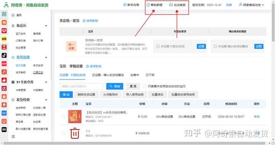The image size is (275, 145).
Task: Tick the checkbox for the ¥15.00 item row
Action: [63, 116]
